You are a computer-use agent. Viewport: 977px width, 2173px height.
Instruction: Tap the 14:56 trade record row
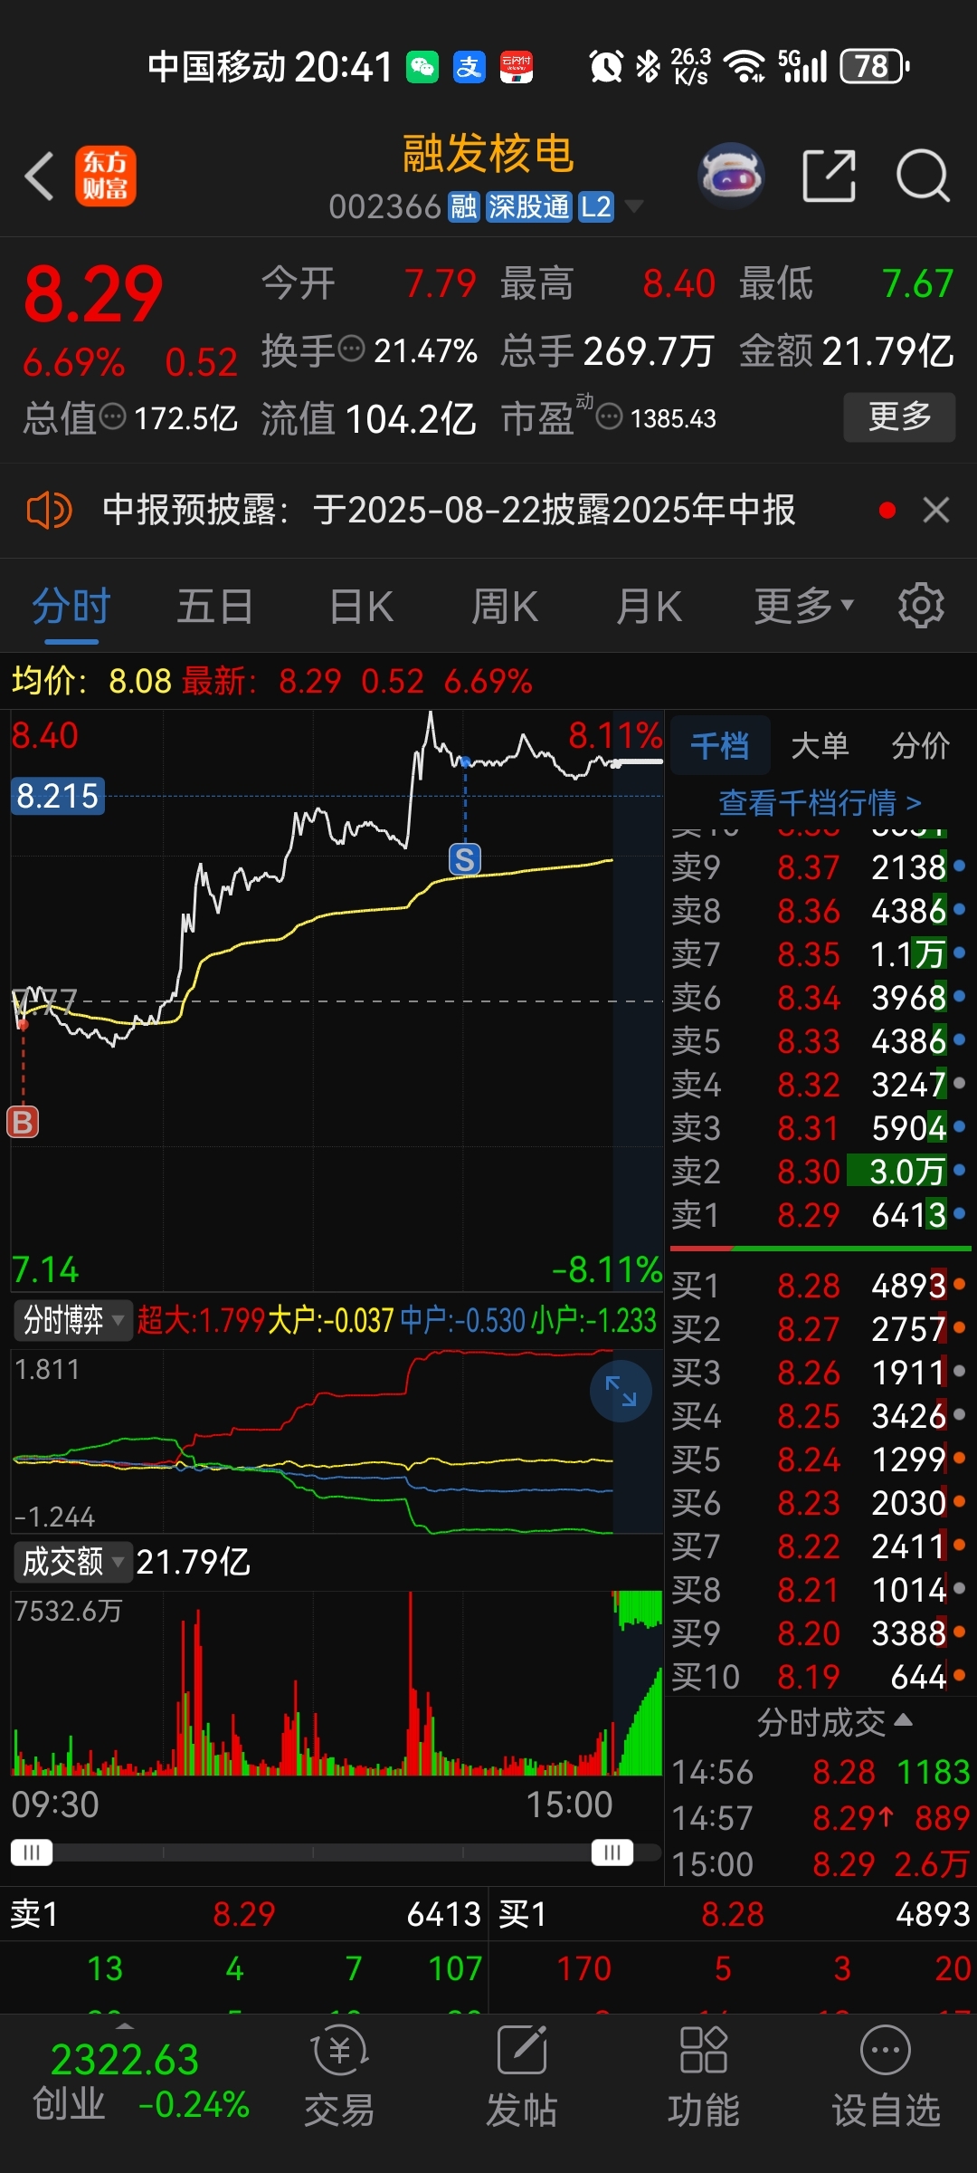(820, 1772)
